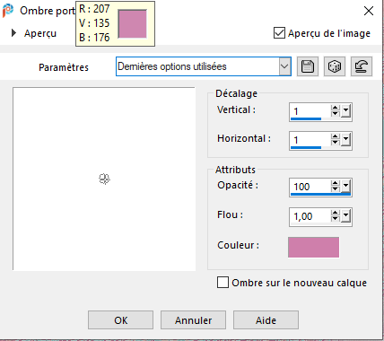Image resolution: width=384 pixels, height=341 pixels.
Task: Open the Opacité slider popup button
Action: coord(345,187)
